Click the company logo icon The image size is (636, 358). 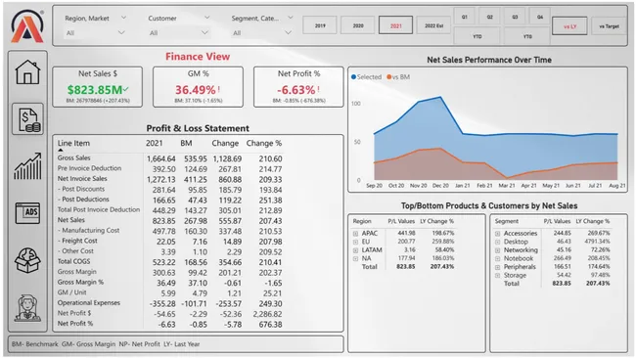pyautogui.click(x=27, y=26)
